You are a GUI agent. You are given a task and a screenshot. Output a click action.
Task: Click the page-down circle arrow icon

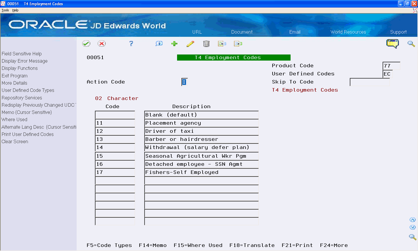click(x=413, y=227)
